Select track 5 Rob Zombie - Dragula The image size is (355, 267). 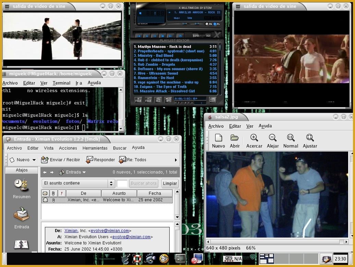point(175,64)
